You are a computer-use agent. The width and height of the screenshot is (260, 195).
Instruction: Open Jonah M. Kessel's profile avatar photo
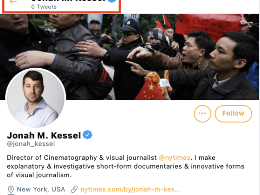click(x=36, y=98)
